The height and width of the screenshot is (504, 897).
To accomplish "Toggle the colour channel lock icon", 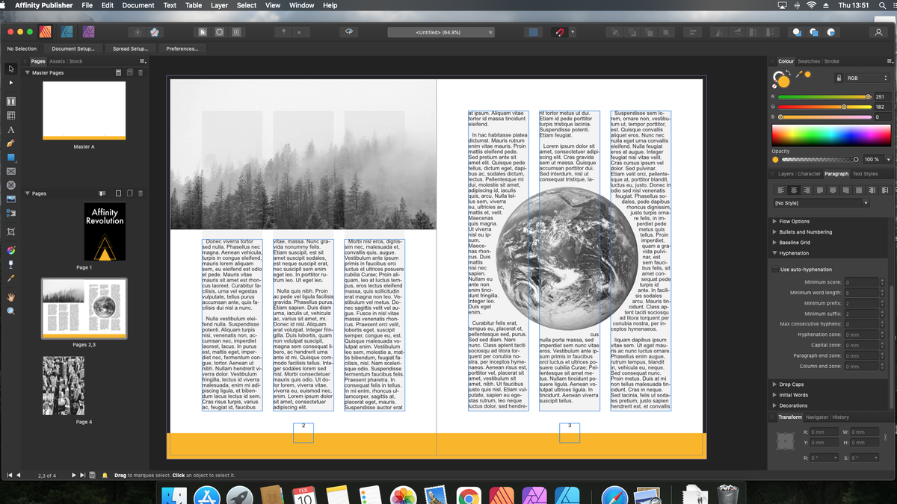I will coord(840,77).
